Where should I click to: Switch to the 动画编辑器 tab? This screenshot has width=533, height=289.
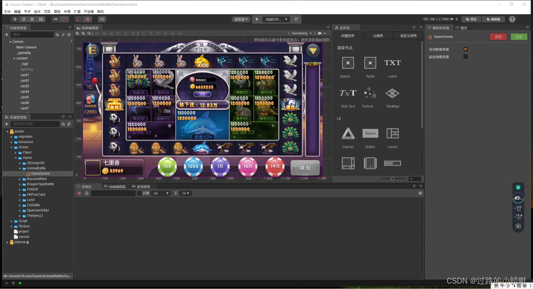(115, 187)
